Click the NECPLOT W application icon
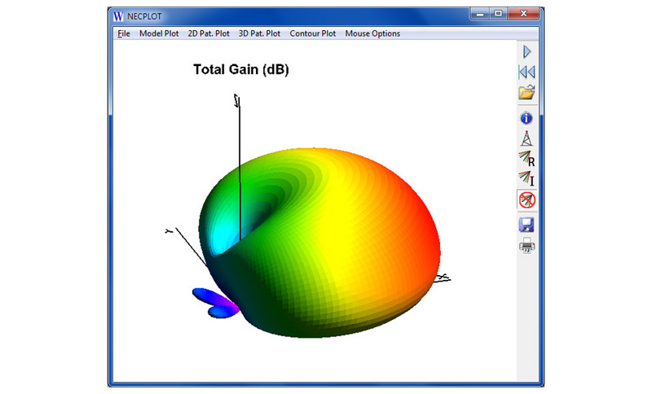This screenshot has width=652, height=394. [x=118, y=16]
